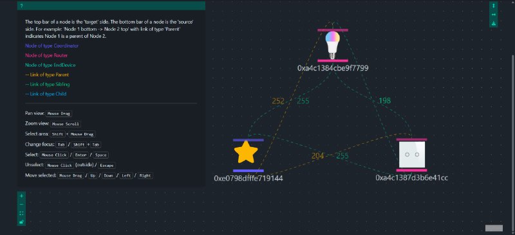Collapse the help panel via question mark bar

[111, 6]
